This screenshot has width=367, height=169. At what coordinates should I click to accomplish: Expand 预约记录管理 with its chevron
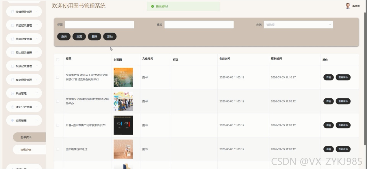point(37,52)
